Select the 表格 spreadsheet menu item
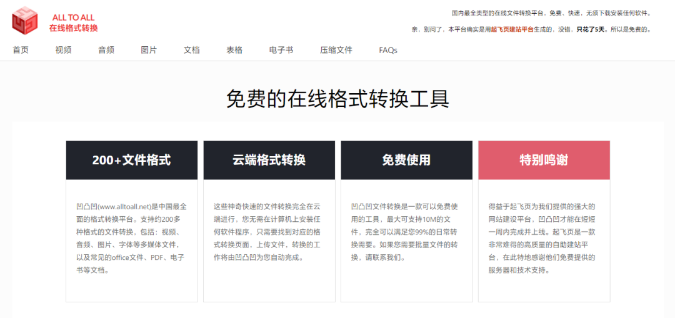The height and width of the screenshot is (318, 675). coord(234,50)
